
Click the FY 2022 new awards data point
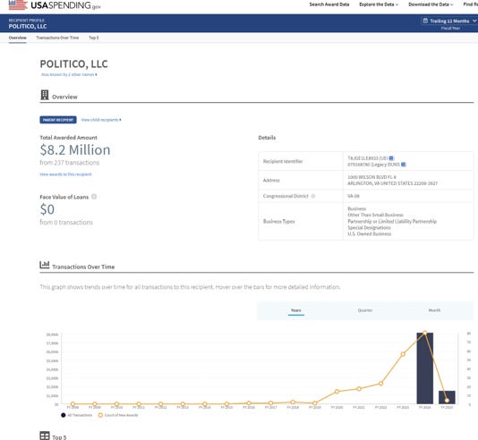[380, 384]
